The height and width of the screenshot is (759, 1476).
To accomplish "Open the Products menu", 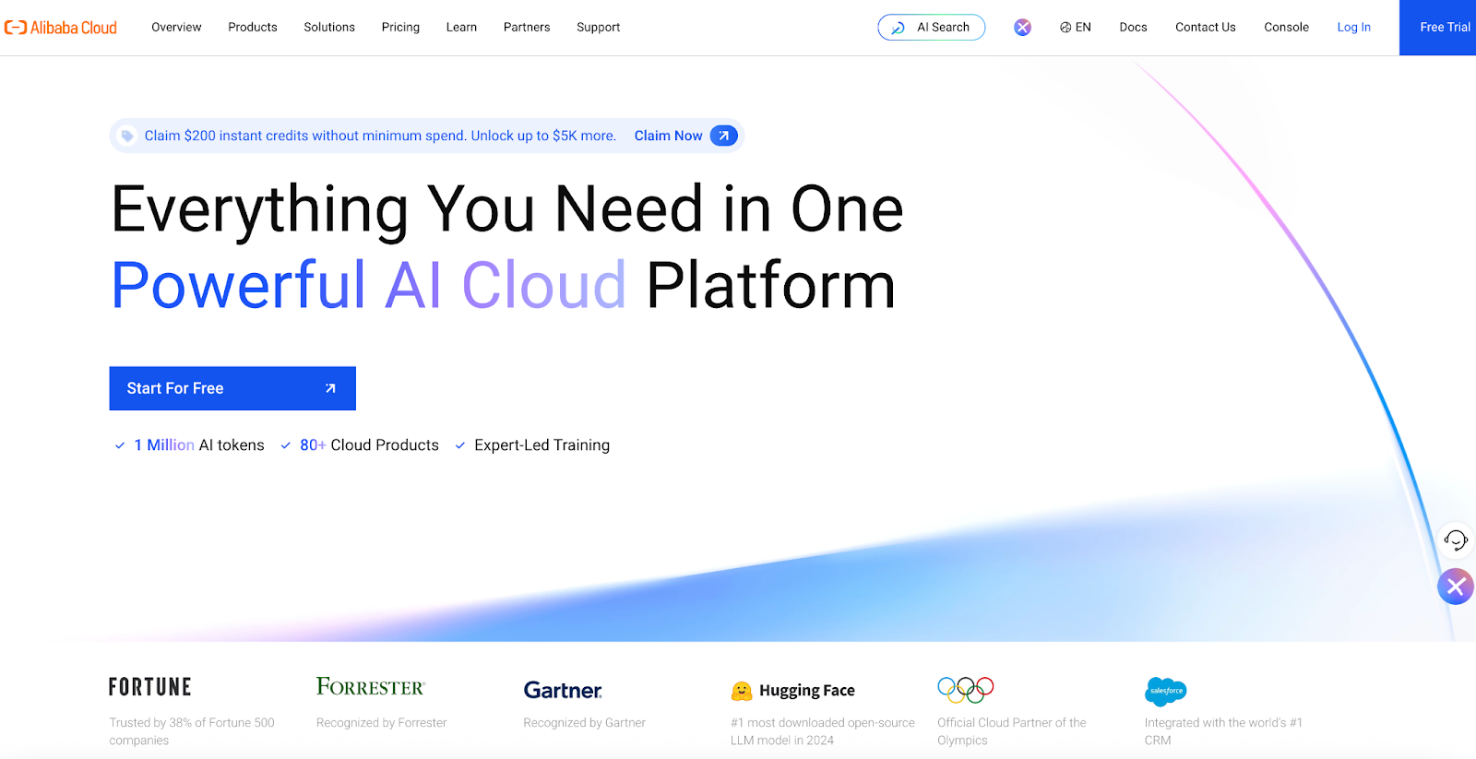I will (253, 28).
